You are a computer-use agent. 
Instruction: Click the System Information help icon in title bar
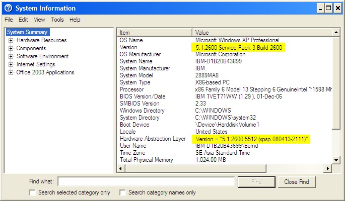click(x=9, y=9)
